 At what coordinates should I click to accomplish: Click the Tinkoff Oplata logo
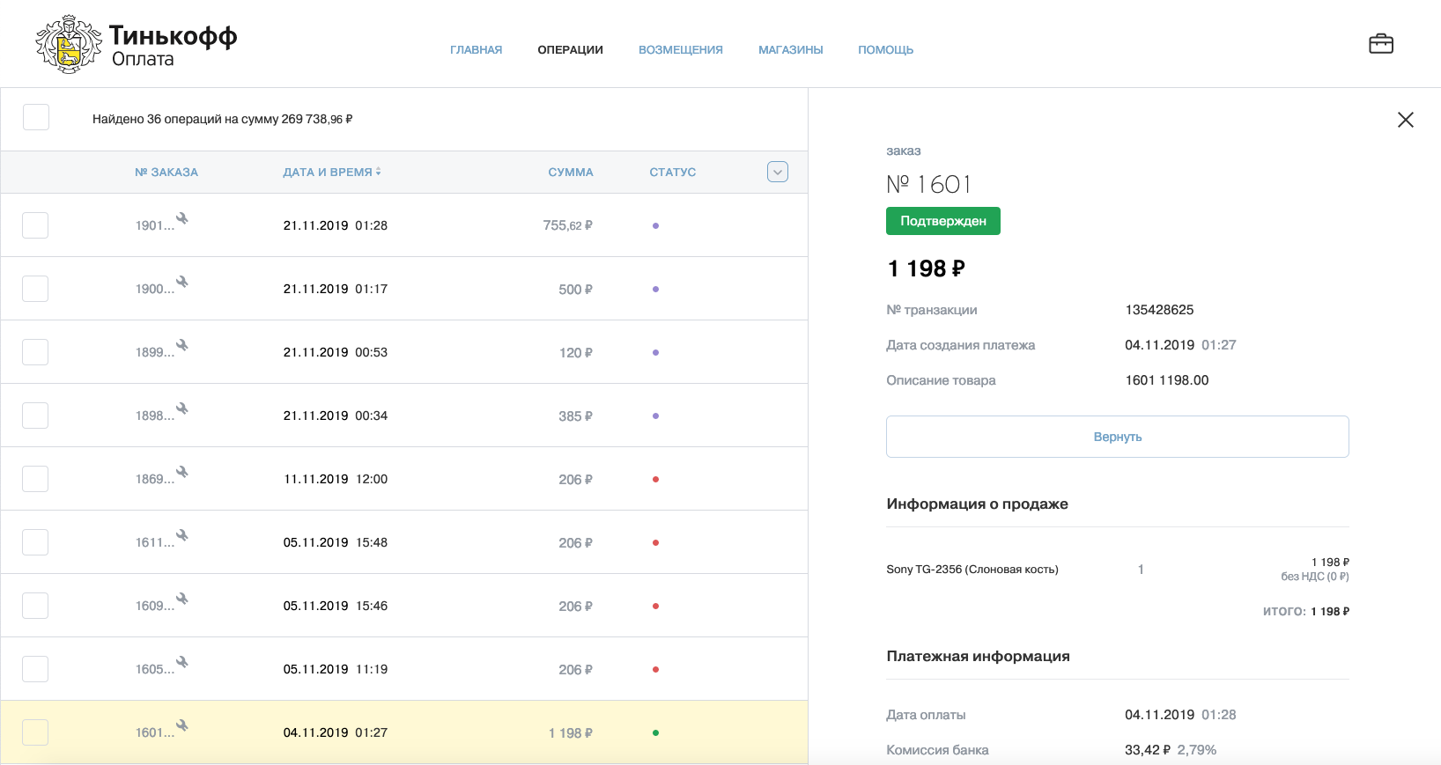137,44
